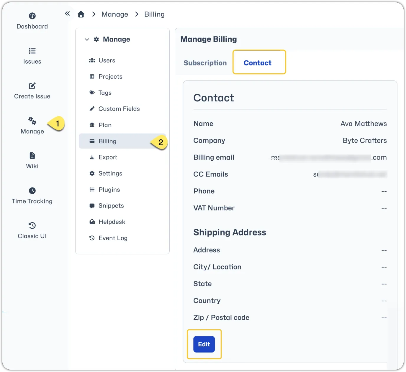
Task: Open Dashboard from the sidebar icon
Action: click(32, 16)
